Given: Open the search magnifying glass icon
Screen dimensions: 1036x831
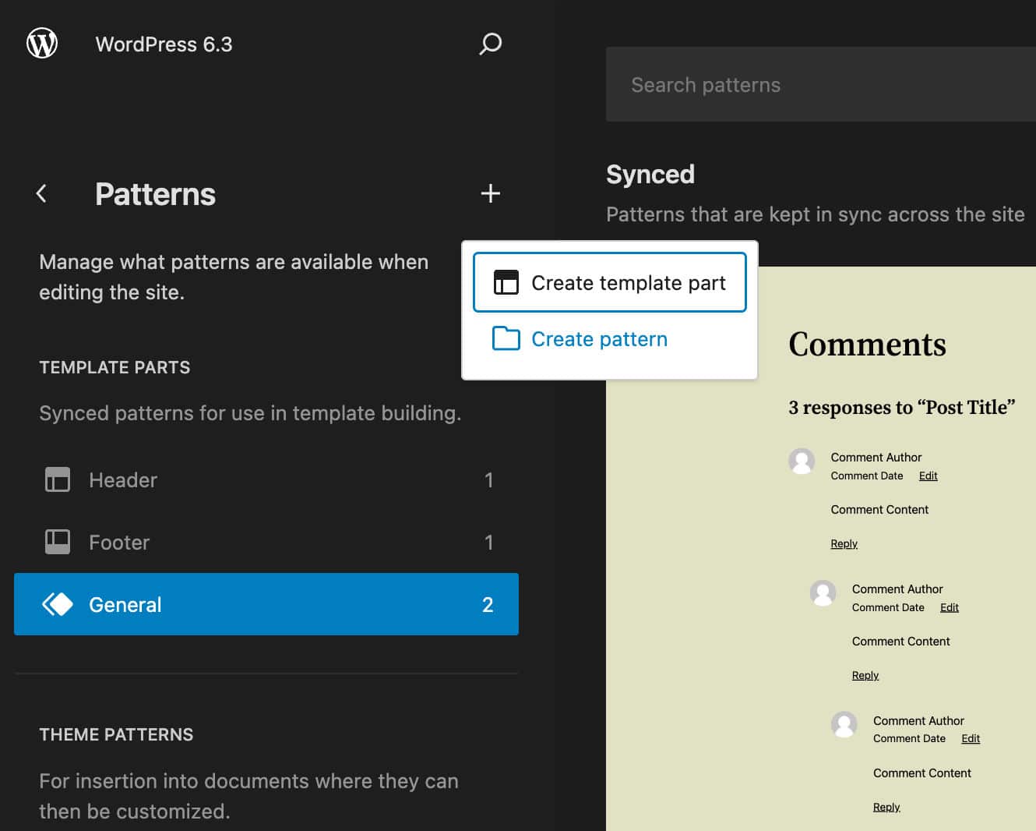Looking at the screenshot, I should pos(490,44).
